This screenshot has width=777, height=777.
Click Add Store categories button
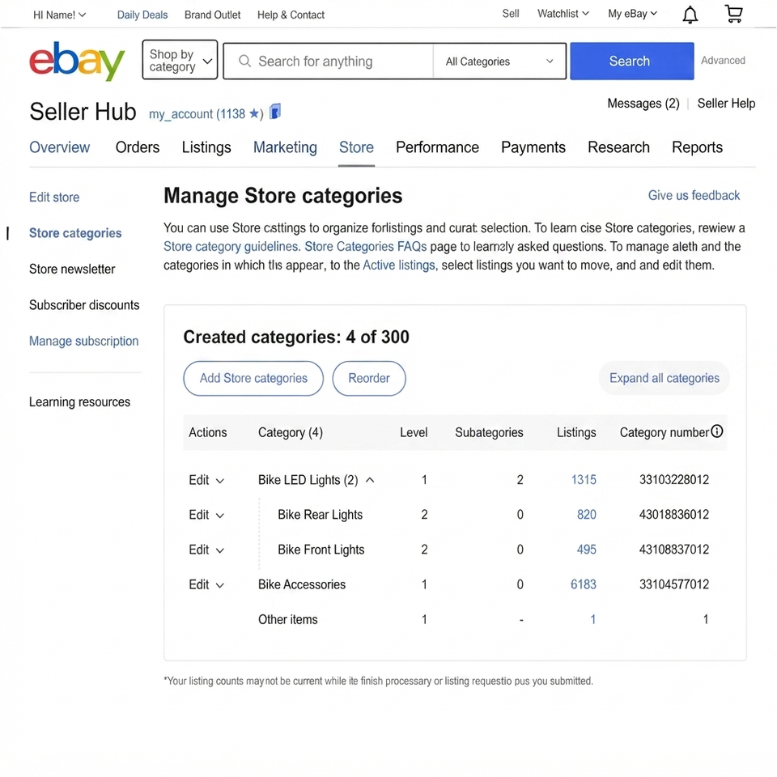[x=253, y=378]
